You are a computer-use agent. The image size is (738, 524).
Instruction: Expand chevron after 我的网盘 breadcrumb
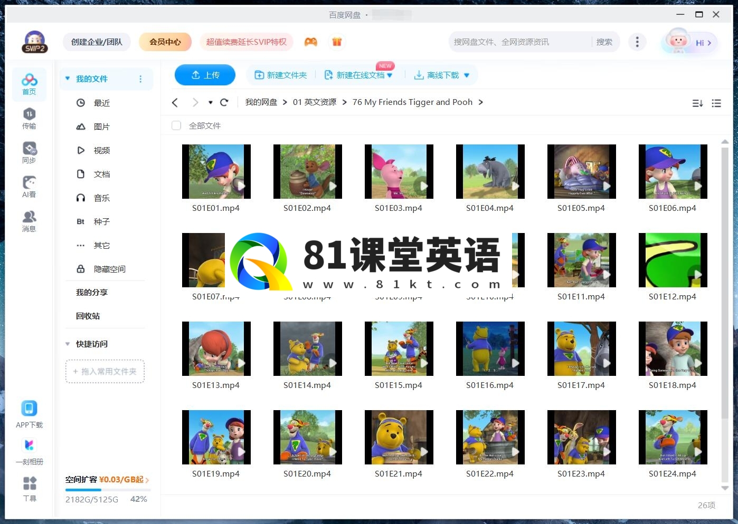[285, 102]
